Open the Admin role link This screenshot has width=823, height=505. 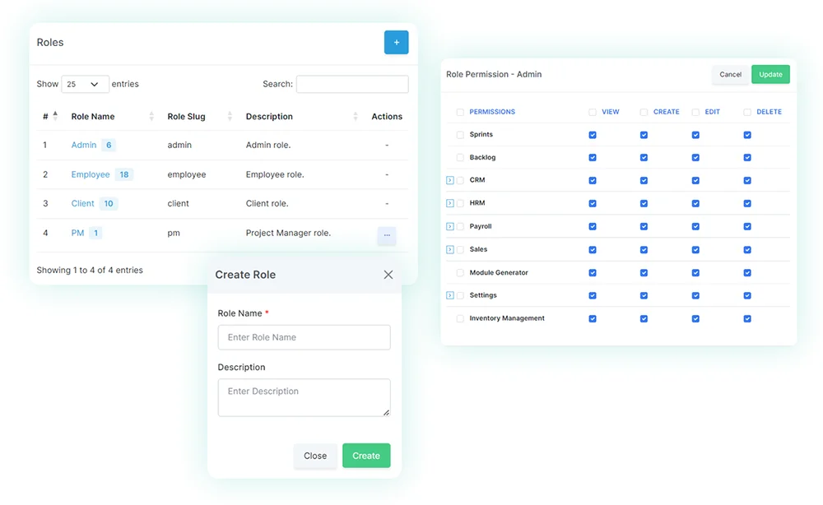84,145
